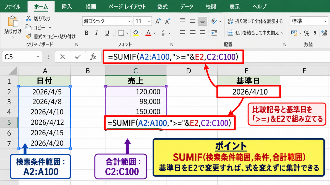The image size is (330, 185).
Task: Click the セルを結合して中央揃え button
Action: click(x=253, y=33)
